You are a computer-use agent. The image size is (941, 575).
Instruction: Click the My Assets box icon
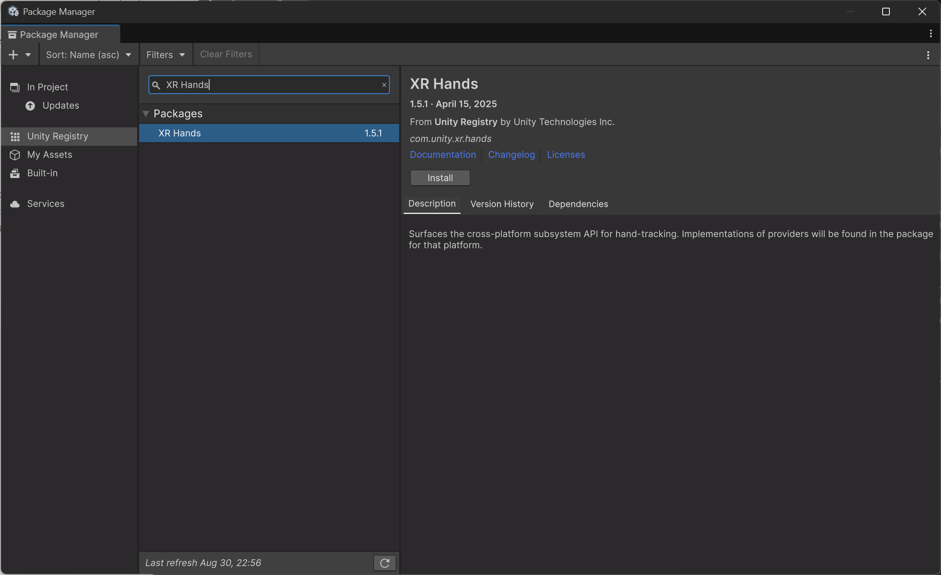(x=15, y=155)
